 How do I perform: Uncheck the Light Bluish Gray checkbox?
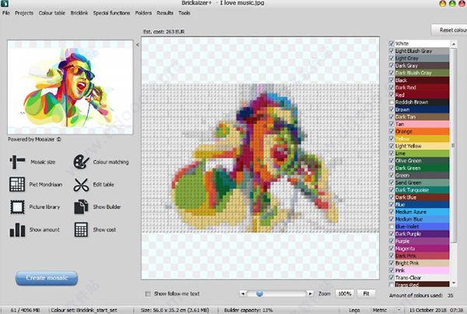[x=392, y=51]
